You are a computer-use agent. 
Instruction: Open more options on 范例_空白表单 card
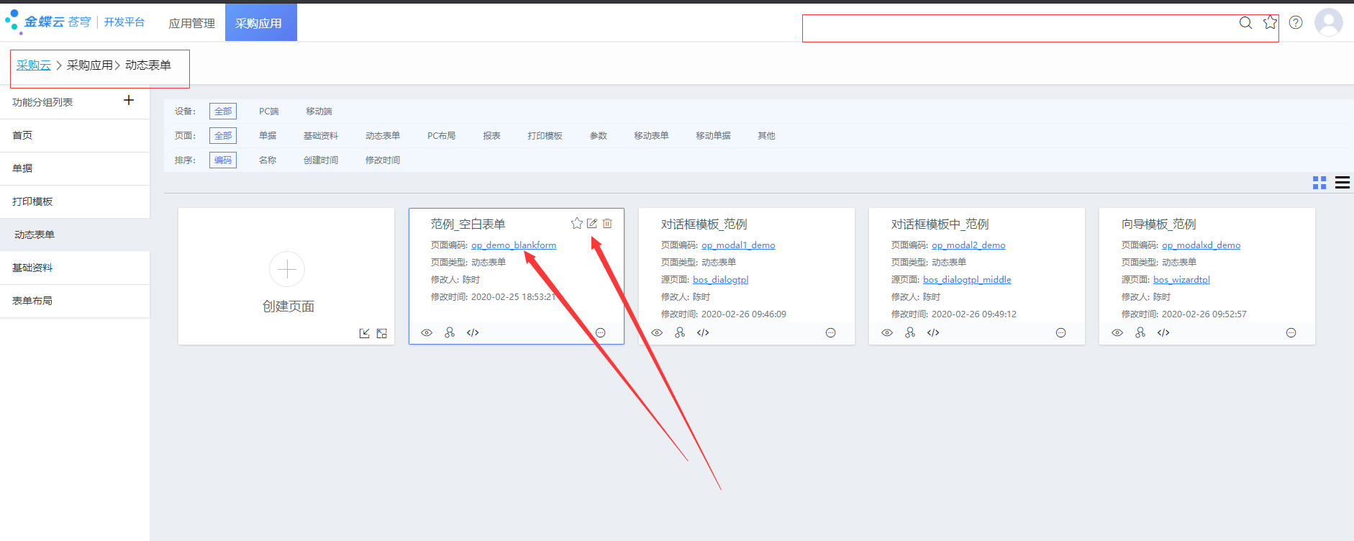pyautogui.click(x=601, y=332)
